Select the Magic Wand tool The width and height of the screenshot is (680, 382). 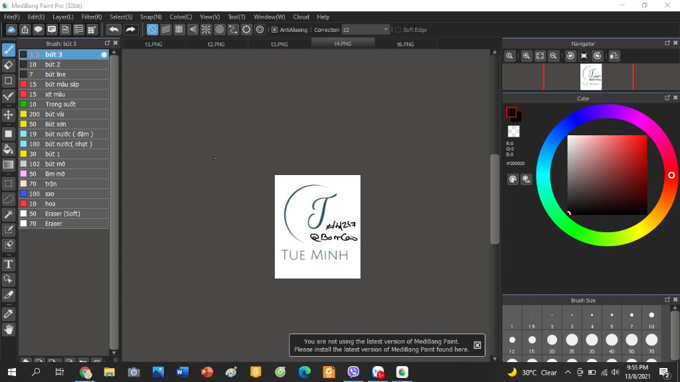point(8,214)
